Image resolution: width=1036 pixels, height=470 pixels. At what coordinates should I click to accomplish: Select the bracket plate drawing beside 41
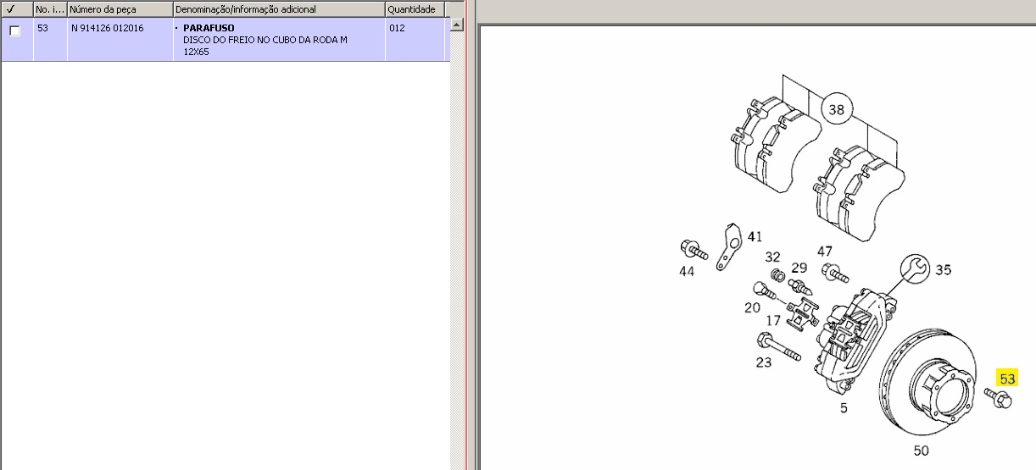click(x=728, y=246)
